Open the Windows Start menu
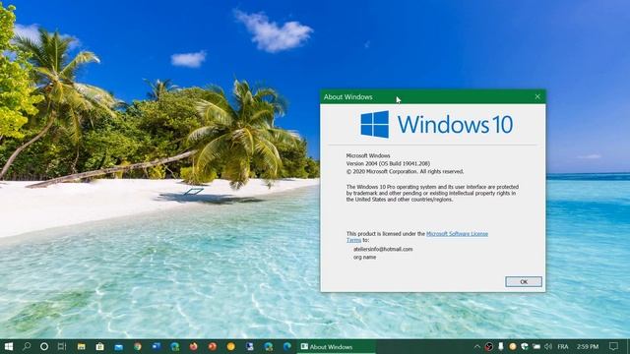This screenshot has width=630, height=354. (9, 346)
